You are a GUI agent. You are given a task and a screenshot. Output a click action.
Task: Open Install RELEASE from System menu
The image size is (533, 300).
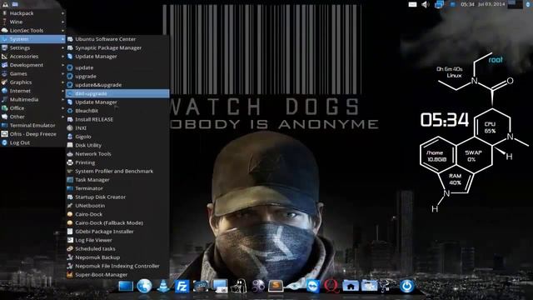[117, 119]
